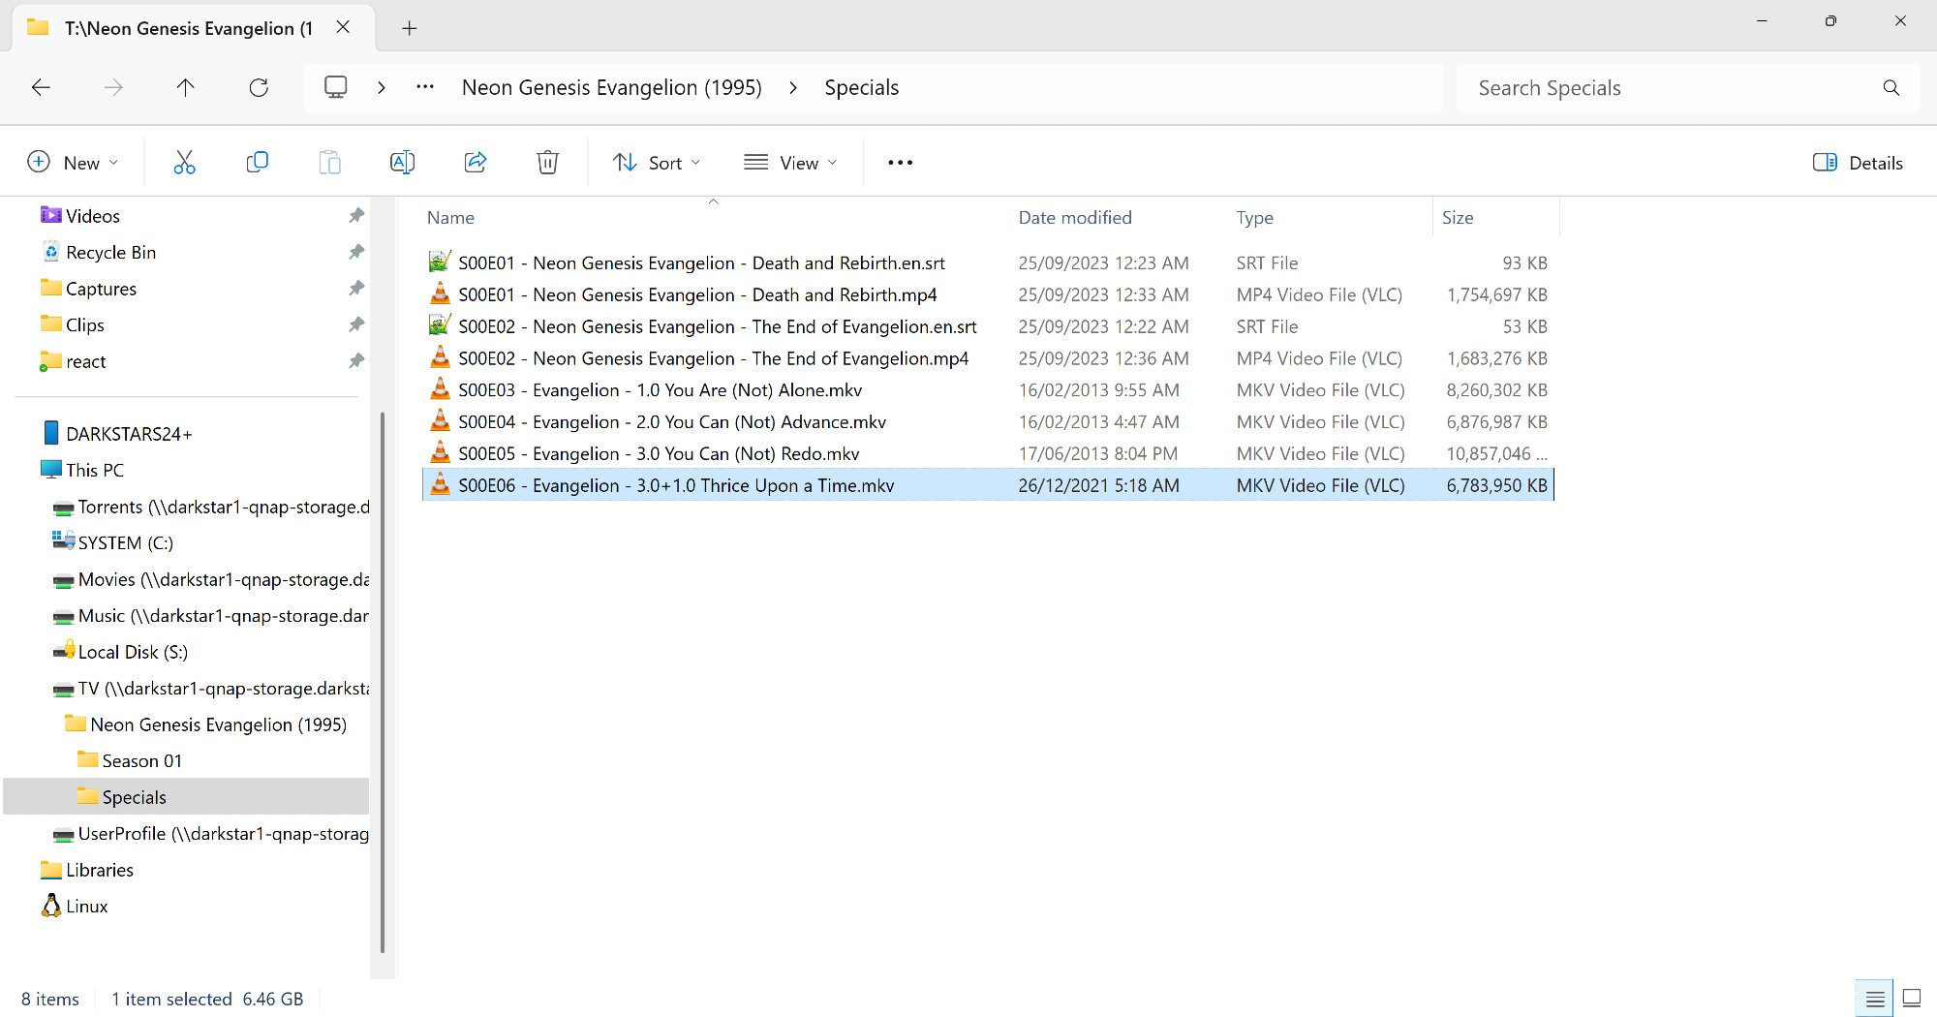The image size is (1937, 1017).
Task: Unpin Recycle Bin from quick access
Action: click(355, 252)
